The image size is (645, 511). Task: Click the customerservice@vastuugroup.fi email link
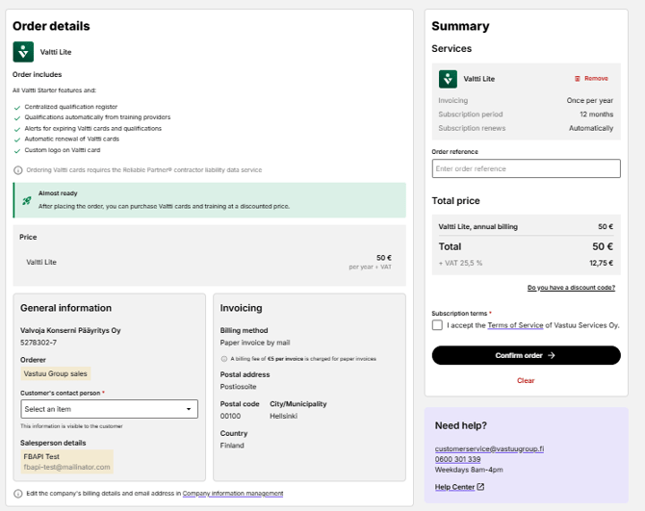[489, 448]
